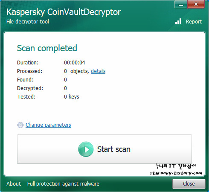Viewport: 209px width, 192px height.
Task: Select the Scan completed heading
Action: pos(47,48)
